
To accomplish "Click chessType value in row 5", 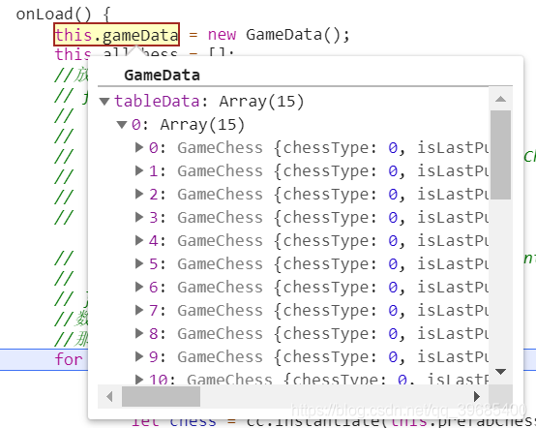I will tap(393, 263).
